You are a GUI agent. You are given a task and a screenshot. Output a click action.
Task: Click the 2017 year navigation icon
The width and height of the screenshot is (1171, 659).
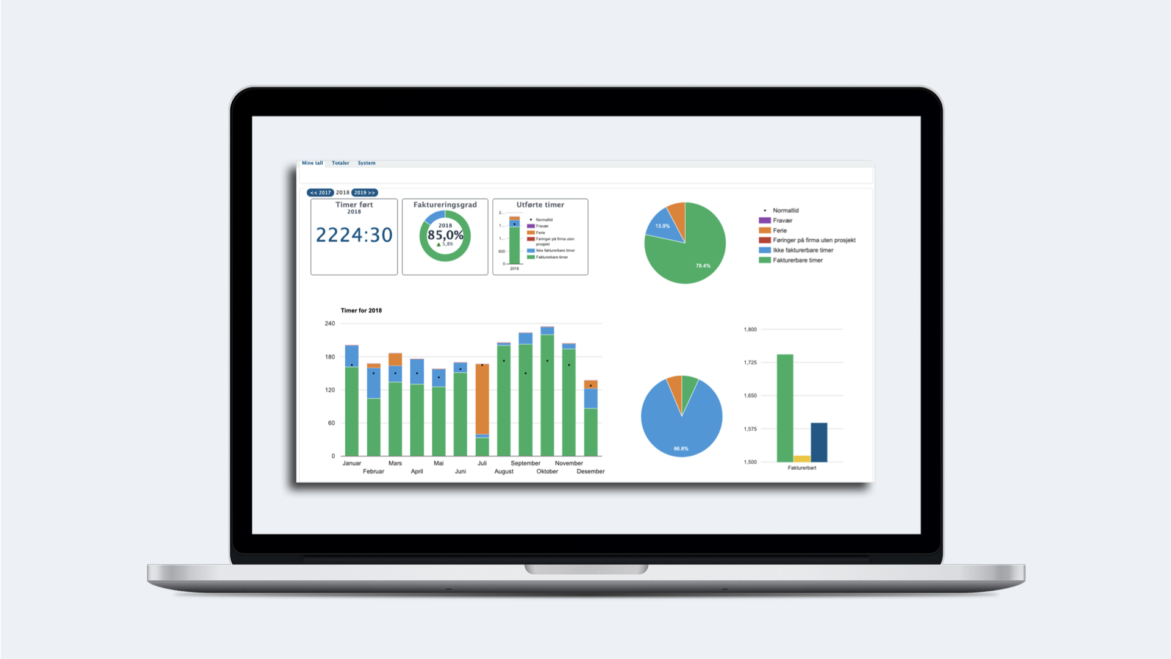coord(320,192)
